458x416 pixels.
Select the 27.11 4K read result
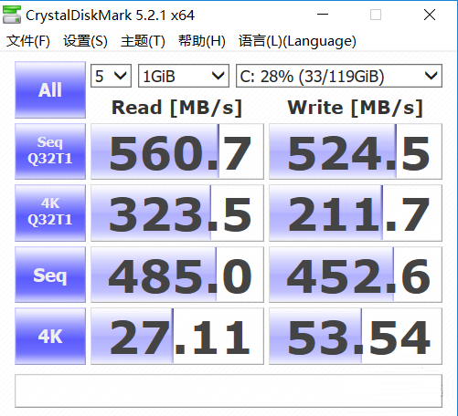pos(177,336)
